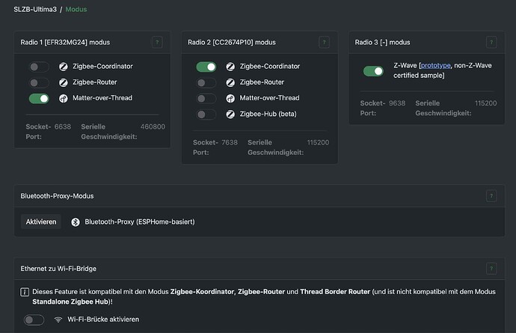
Task: Click the Bluetooth icon beside Bluetooth-Proxy
Action: (x=75, y=222)
